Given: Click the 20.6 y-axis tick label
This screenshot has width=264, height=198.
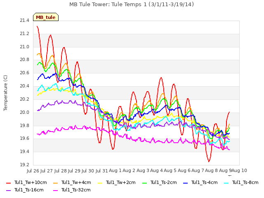Looking at the screenshot, I should click(24, 73).
